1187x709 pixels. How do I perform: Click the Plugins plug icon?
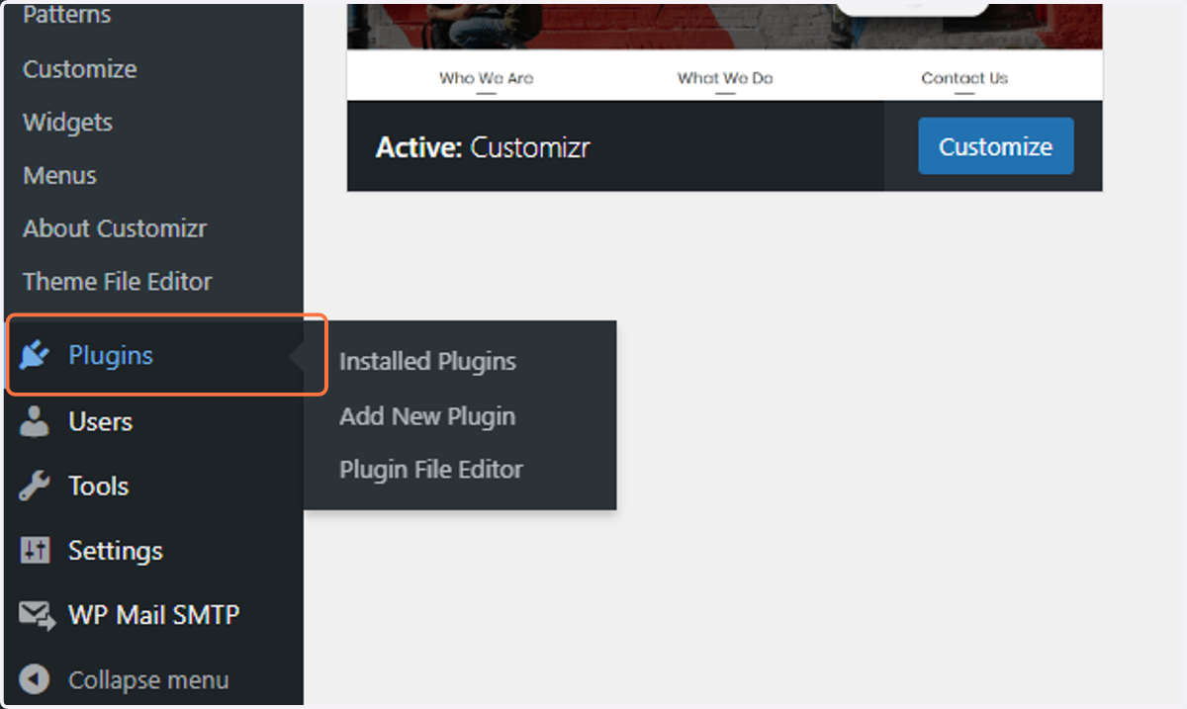click(x=35, y=355)
